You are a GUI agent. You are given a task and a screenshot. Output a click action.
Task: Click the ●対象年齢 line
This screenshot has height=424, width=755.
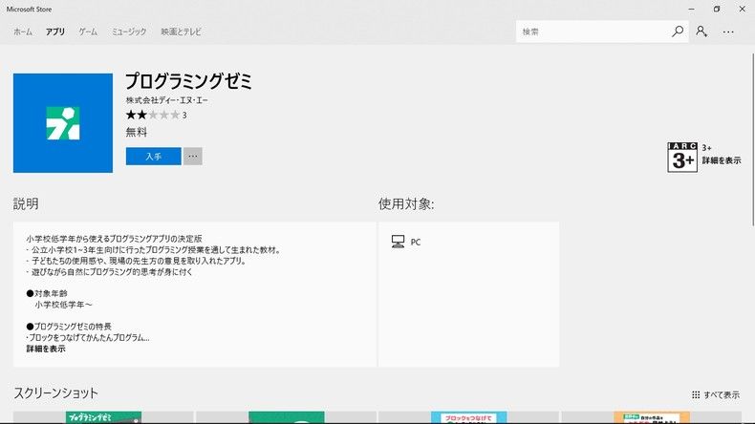(x=47, y=293)
